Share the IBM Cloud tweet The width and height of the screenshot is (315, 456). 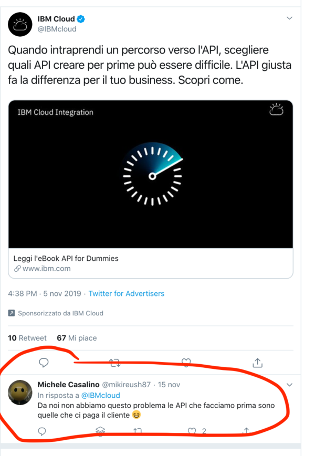(x=257, y=363)
